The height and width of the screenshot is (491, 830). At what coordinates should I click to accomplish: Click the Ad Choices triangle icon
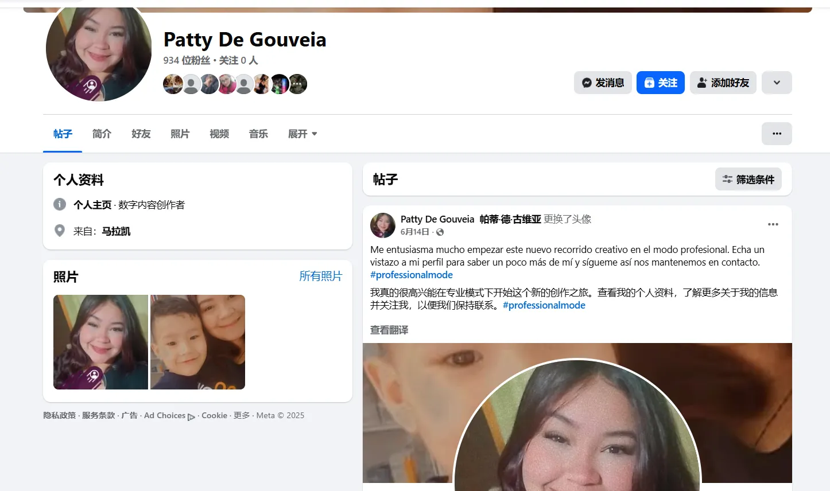192,418
